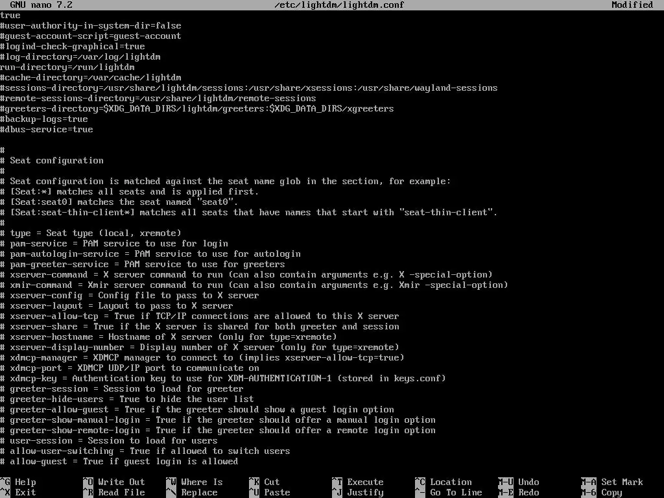
Task: Click the 'xserver-command = X server command' line
Action: pyautogui.click(x=246, y=274)
